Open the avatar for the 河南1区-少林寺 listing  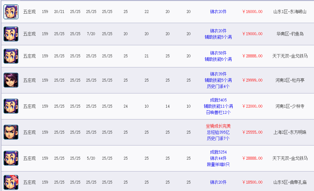(x=11, y=106)
